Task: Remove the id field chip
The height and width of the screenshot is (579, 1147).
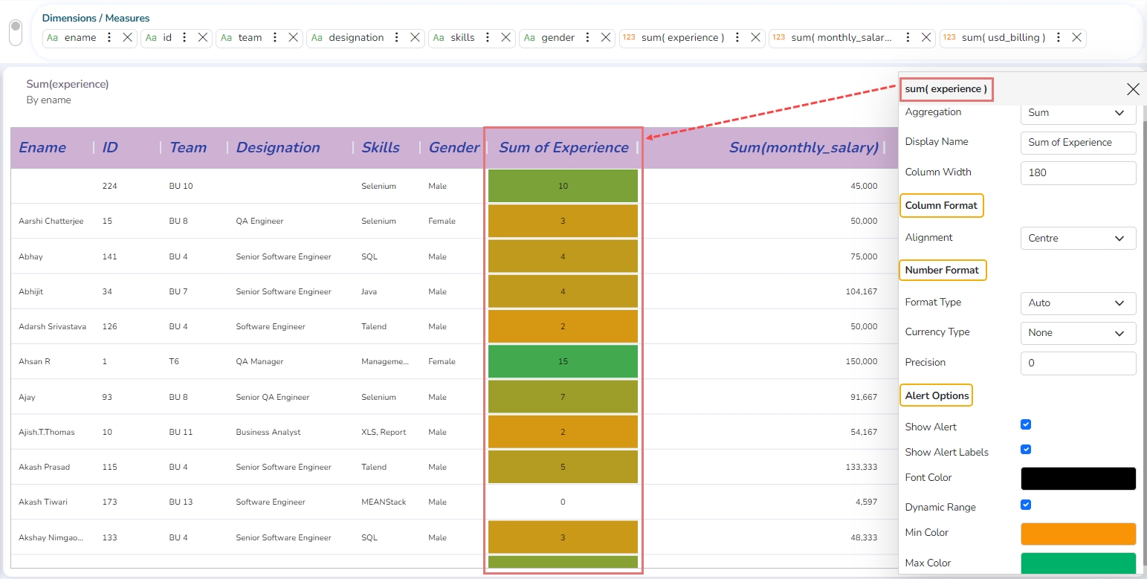Action: [x=202, y=37]
